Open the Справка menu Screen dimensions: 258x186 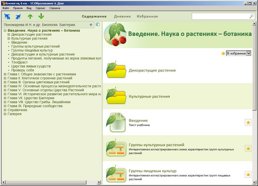click(55, 8)
